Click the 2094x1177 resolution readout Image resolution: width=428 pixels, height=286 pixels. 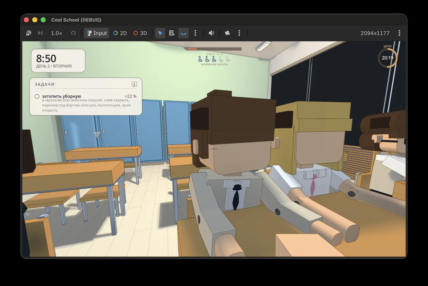[375, 33]
